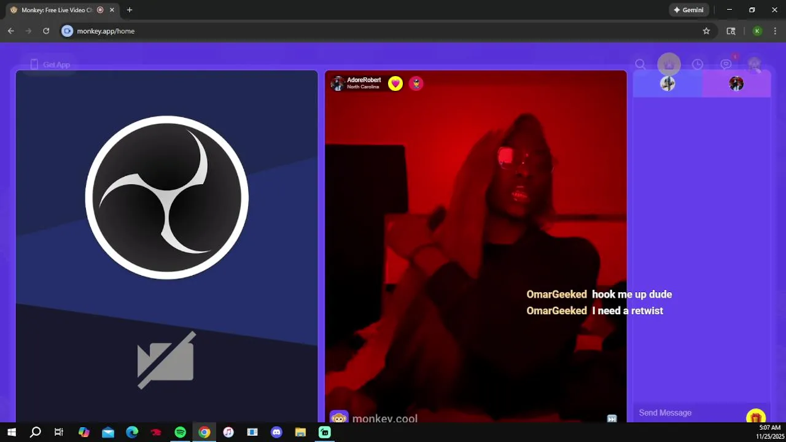Viewport: 786px width, 442px height.
Task: Reload the page with refresh icon
Action: pyautogui.click(x=46, y=31)
